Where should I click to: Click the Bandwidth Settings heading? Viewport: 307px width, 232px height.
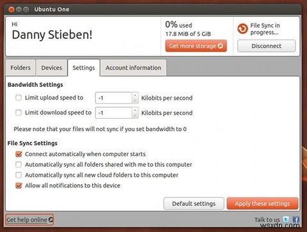pyautogui.click(x=35, y=85)
